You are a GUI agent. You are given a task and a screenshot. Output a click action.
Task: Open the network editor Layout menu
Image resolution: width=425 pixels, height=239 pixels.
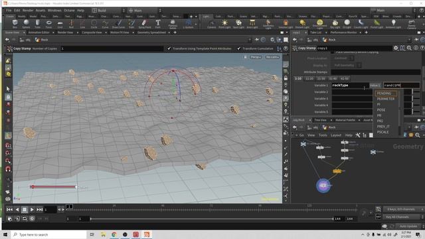point(336,135)
